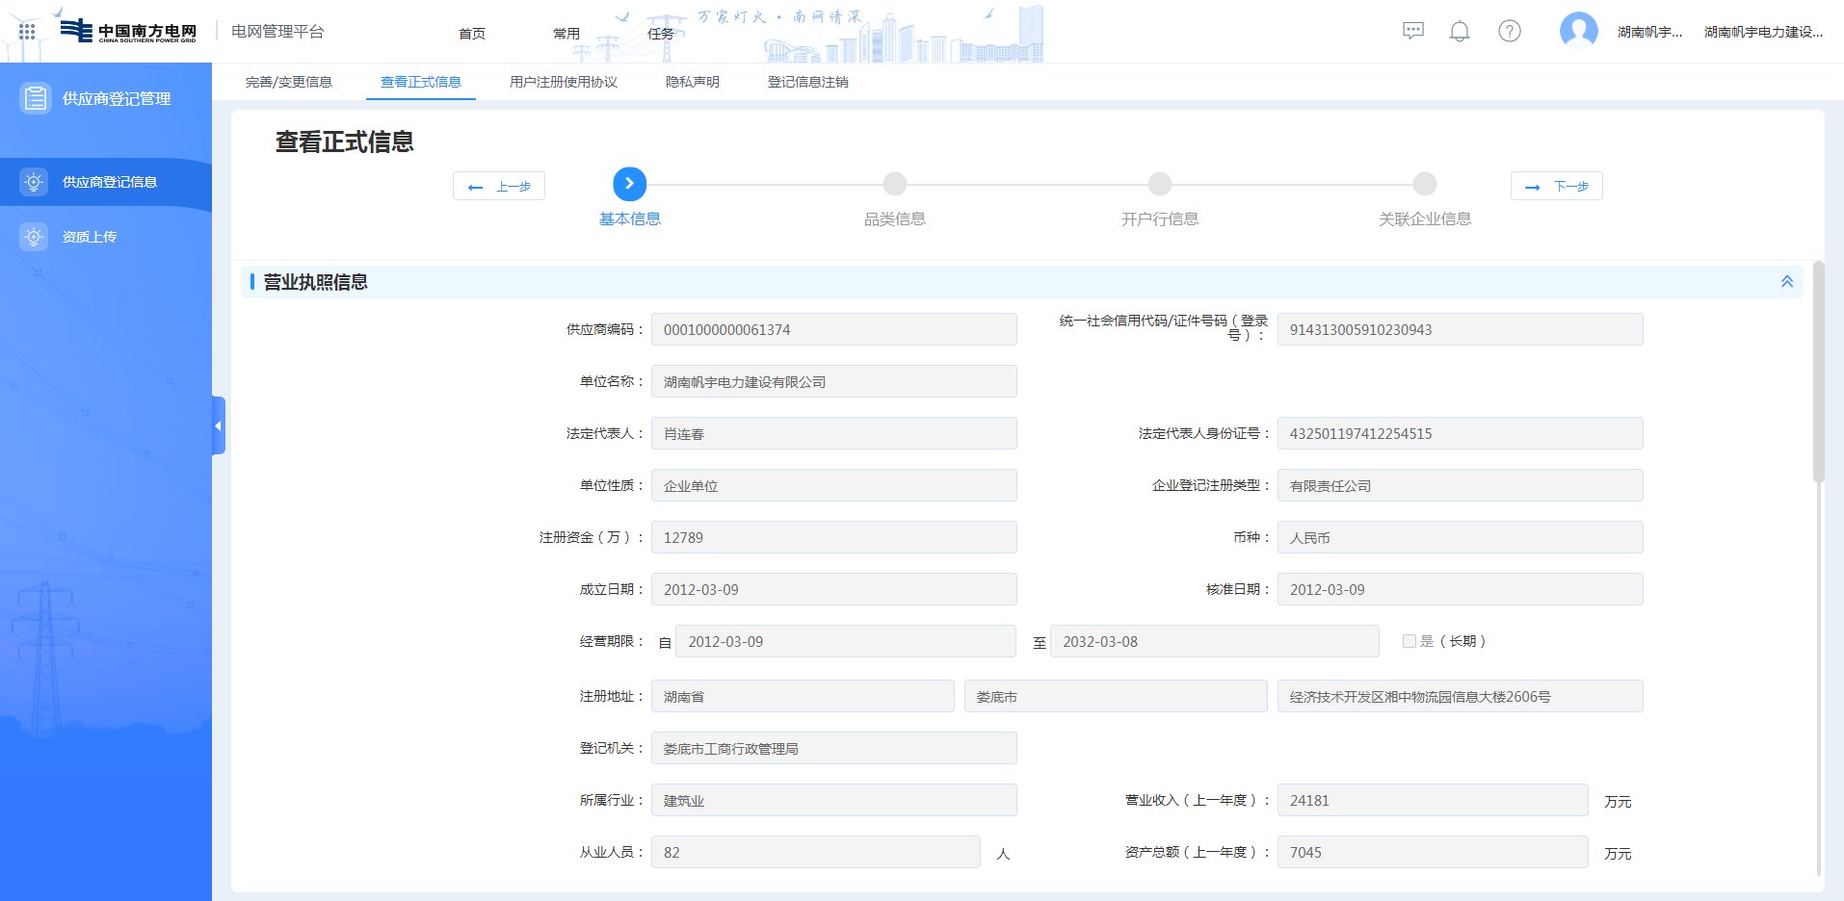
Task: Collapse the left sidebar panel handle
Action: [219, 425]
